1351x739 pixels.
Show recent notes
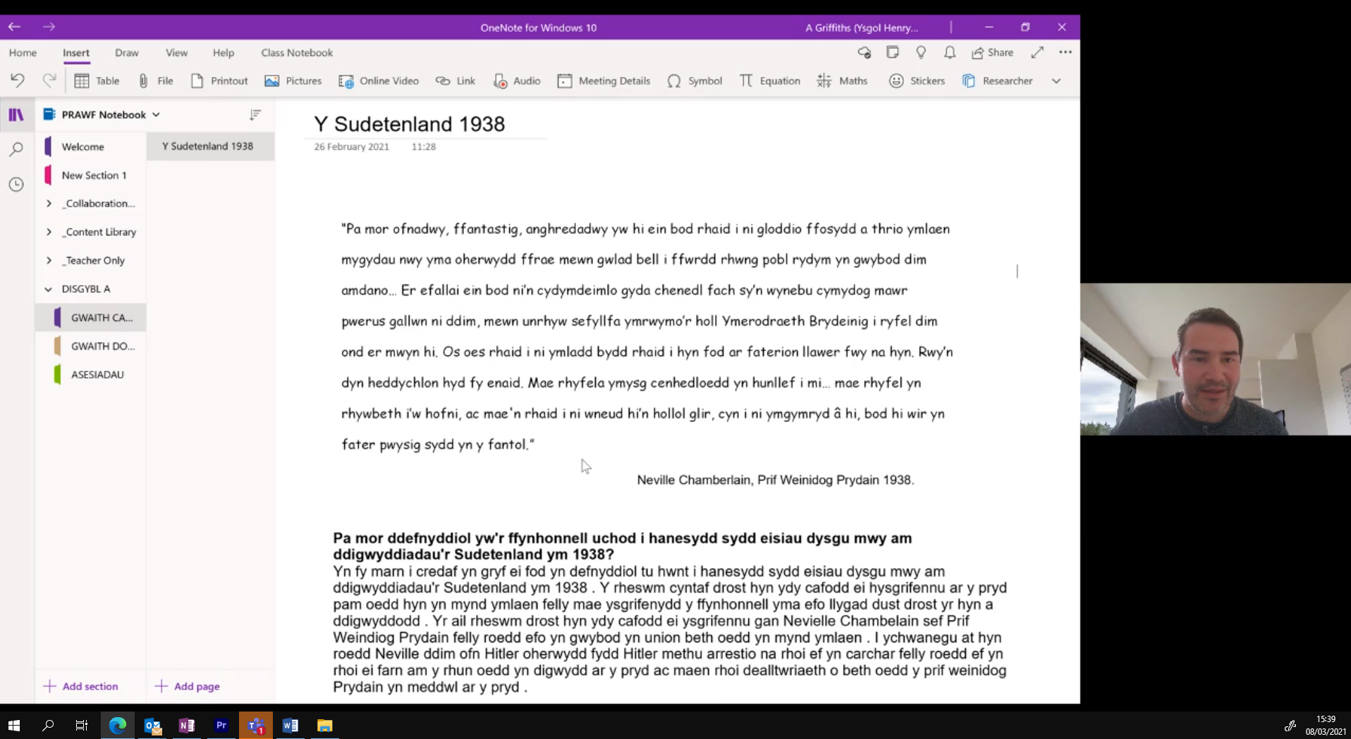click(16, 185)
